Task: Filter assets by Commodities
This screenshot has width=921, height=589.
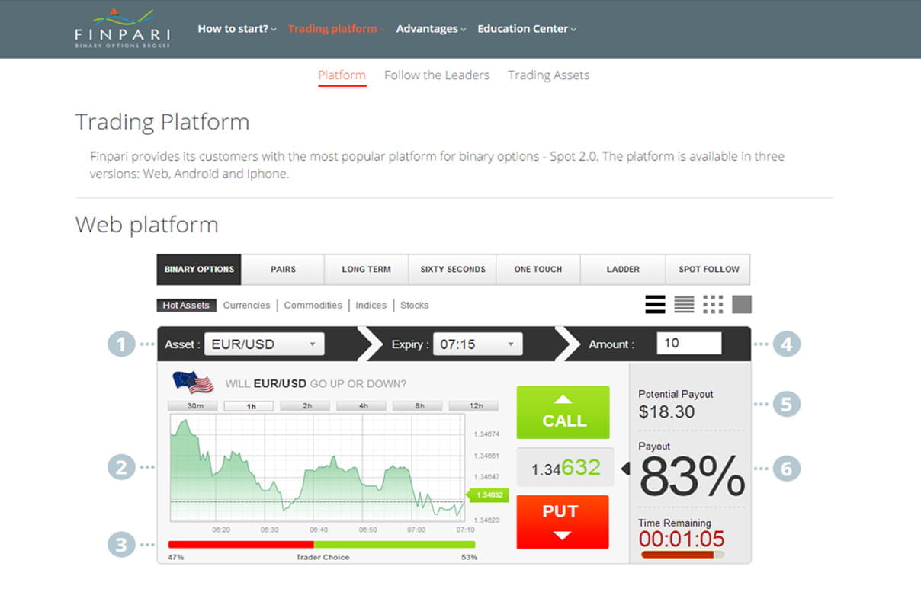Action: point(313,306)
